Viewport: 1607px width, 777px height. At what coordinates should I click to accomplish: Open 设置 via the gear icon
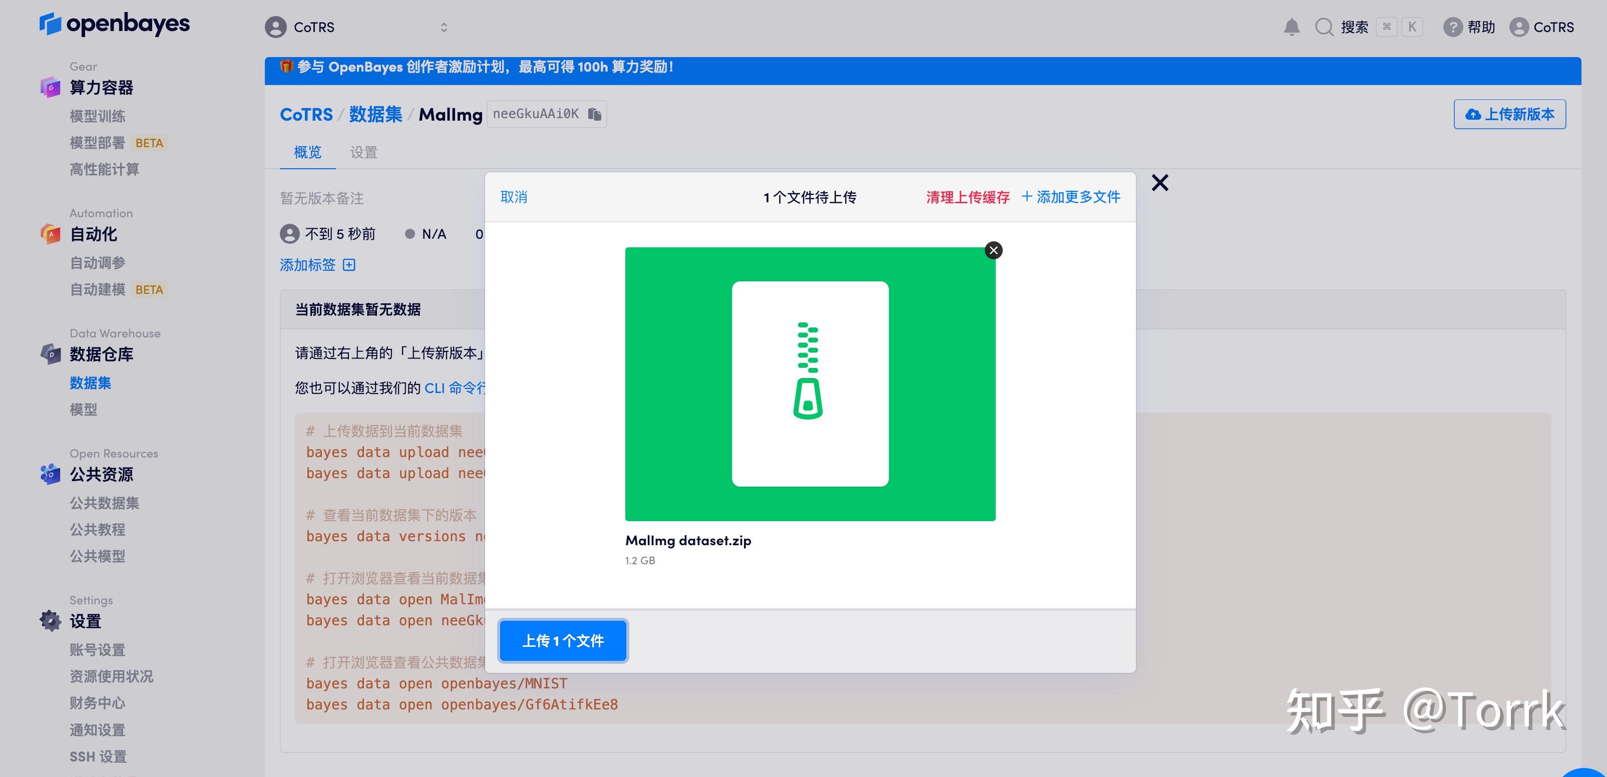tap(50, 620)
